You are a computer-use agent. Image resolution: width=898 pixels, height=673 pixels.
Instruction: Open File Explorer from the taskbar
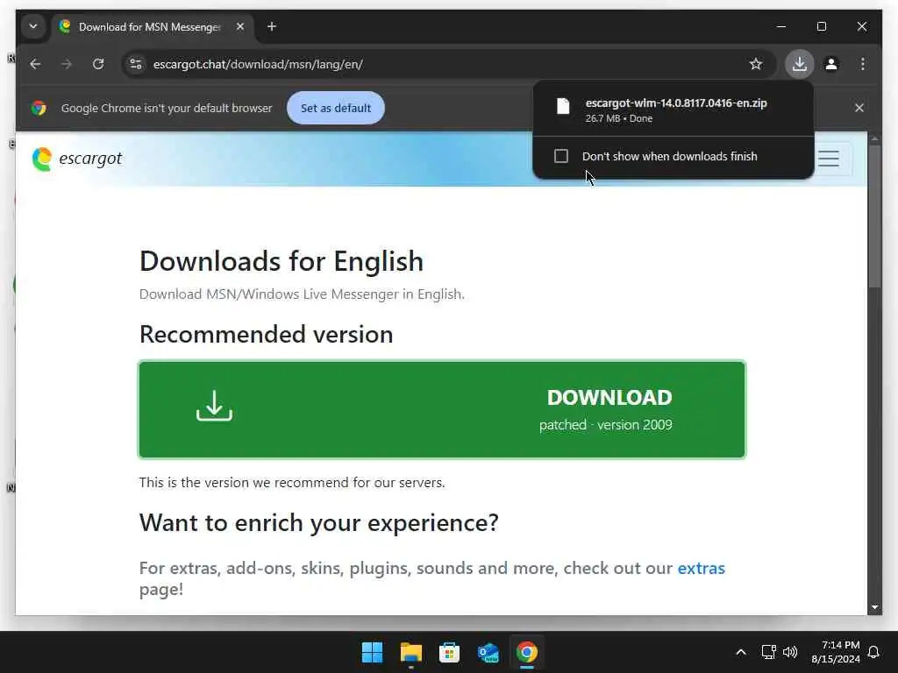[410, 652]
